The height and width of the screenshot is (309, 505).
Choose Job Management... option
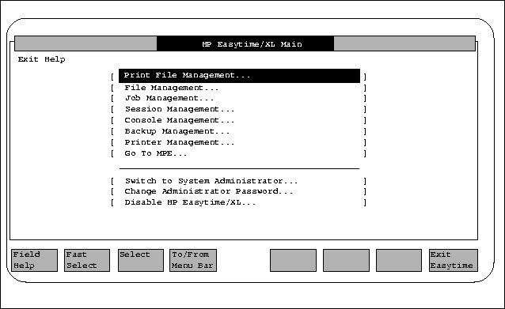[169, 98]
